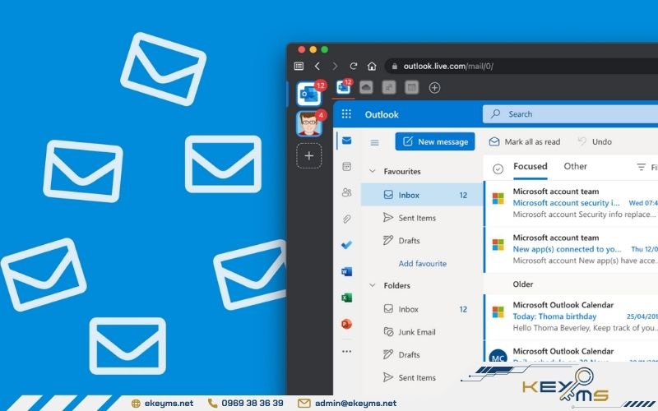Open Sent Items under Favourites
This screenshot has height=411, width=658.
[x=422, y=218]
